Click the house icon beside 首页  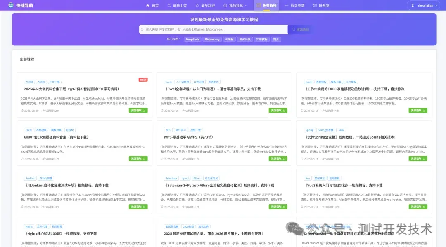pyautogui.click(x=147, y=5)
